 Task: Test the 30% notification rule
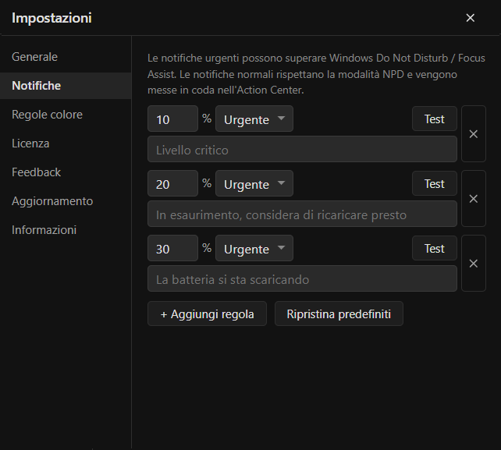(x=435, y=248)
